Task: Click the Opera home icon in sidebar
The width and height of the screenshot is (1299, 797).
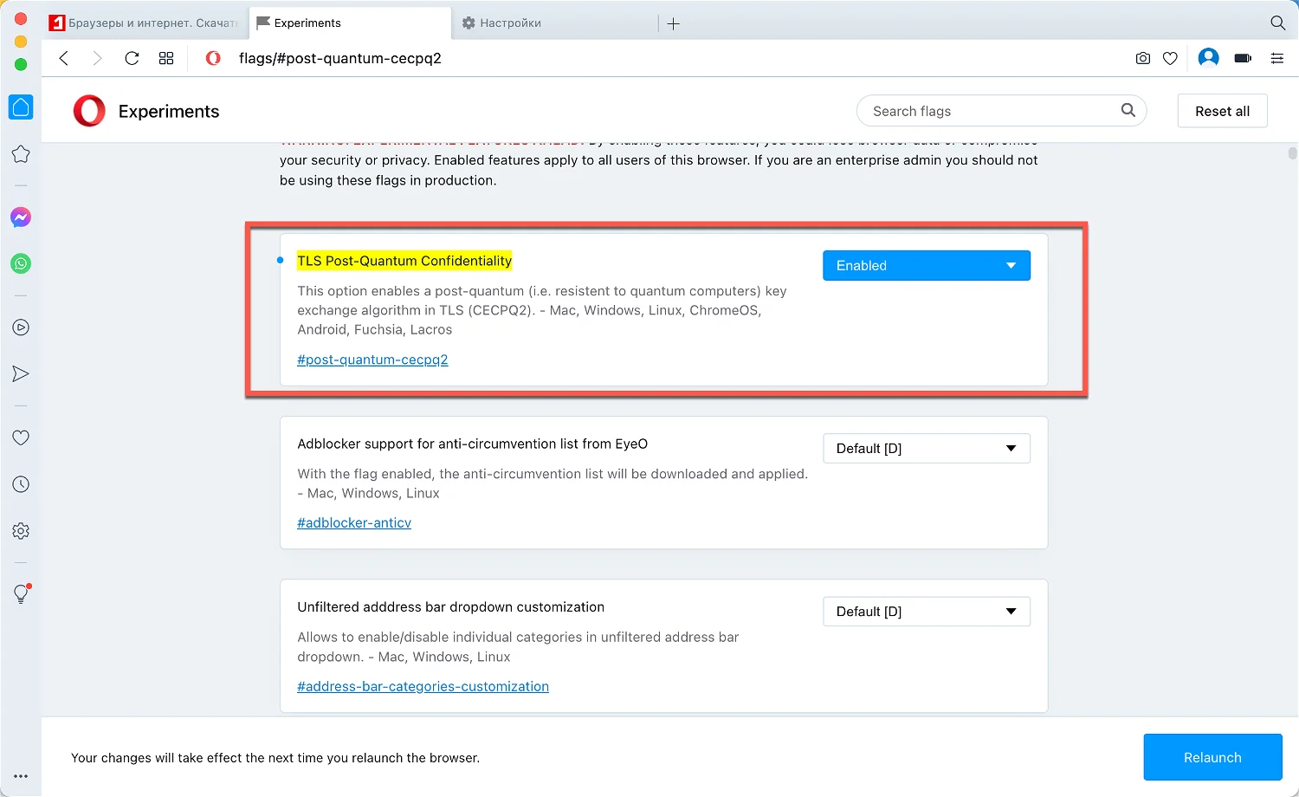Action: 21,107
